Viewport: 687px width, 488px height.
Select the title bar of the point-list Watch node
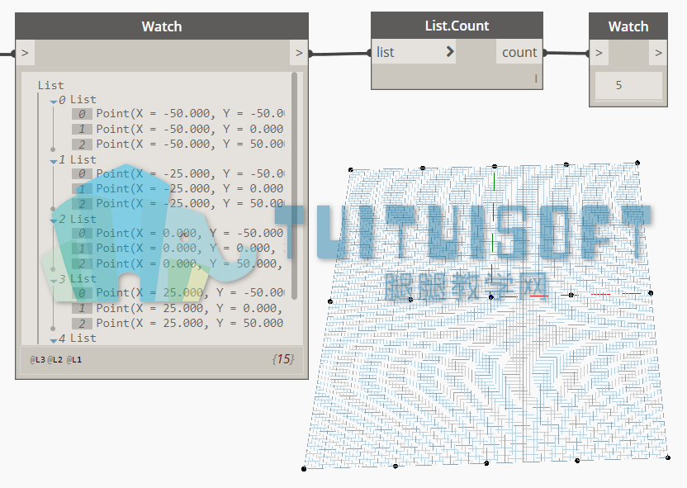(x=162, y=26)
